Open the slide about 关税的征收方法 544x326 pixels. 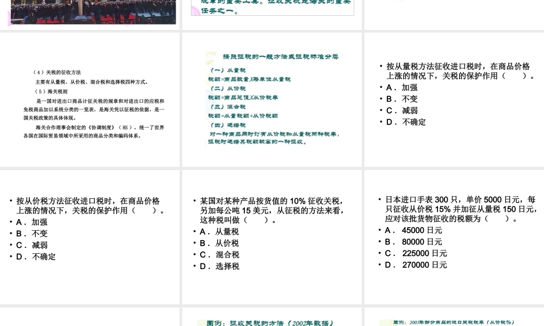click(90, 101)
